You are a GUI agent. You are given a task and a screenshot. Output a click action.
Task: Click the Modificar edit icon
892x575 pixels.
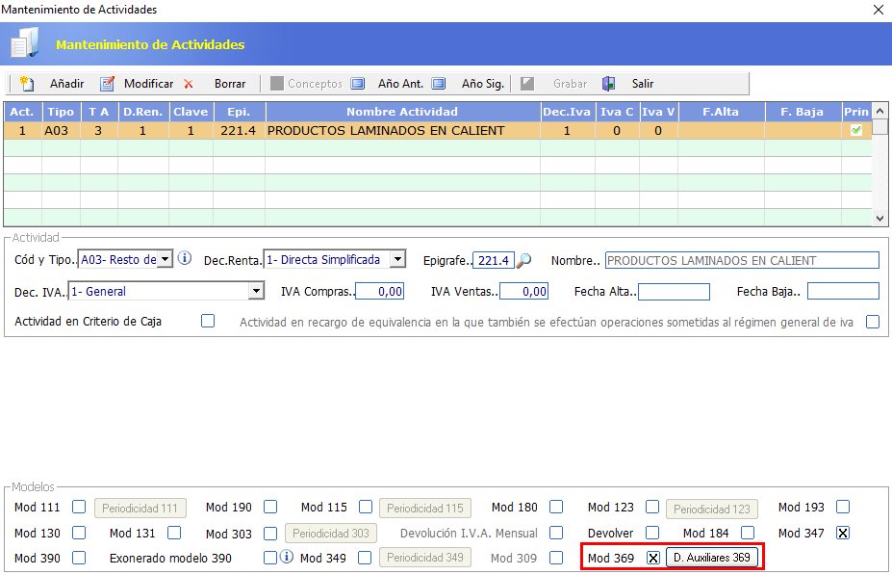pos(108,84)
